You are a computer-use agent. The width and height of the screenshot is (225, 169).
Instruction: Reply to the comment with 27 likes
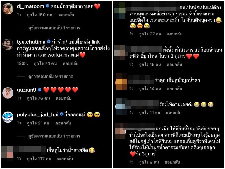click(175, 34)
